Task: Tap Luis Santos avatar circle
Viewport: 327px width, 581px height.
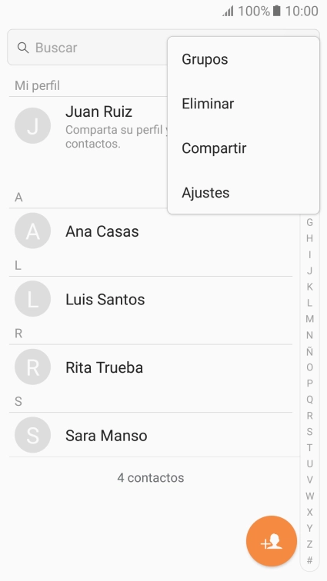Action: (32, 299)
